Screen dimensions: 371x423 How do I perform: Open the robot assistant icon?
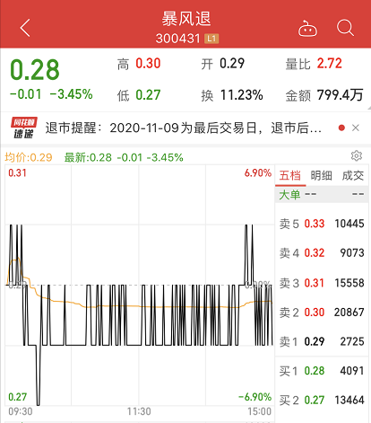coord(307,28)
